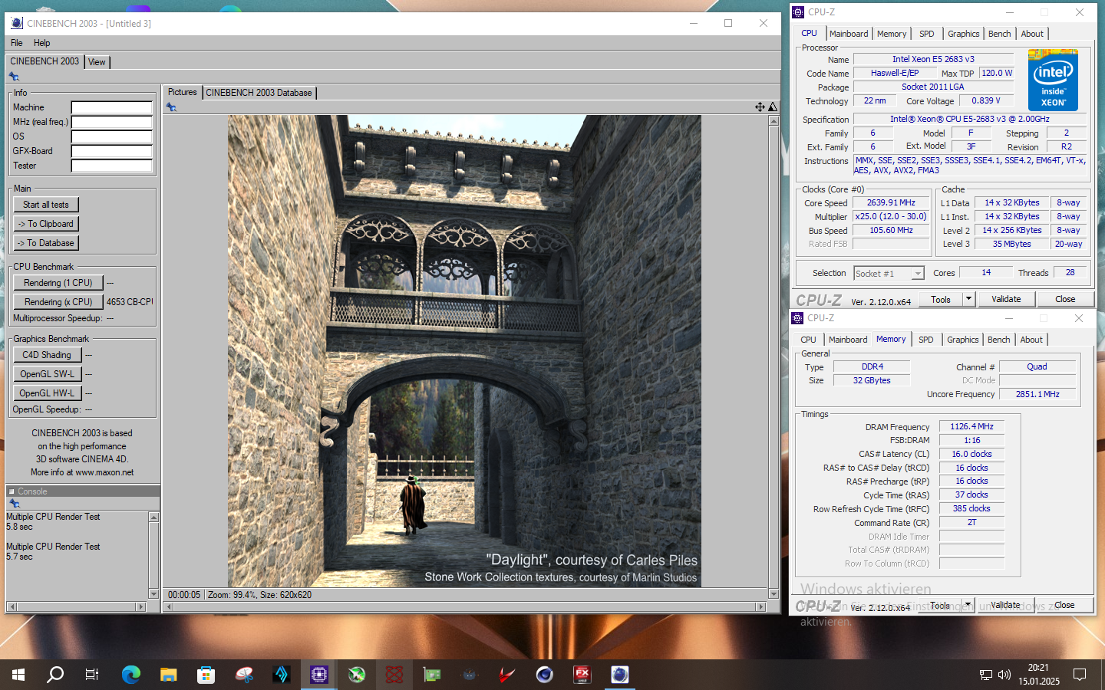Click the graphics card icon in the taskbar

click(x=431, y=675)
